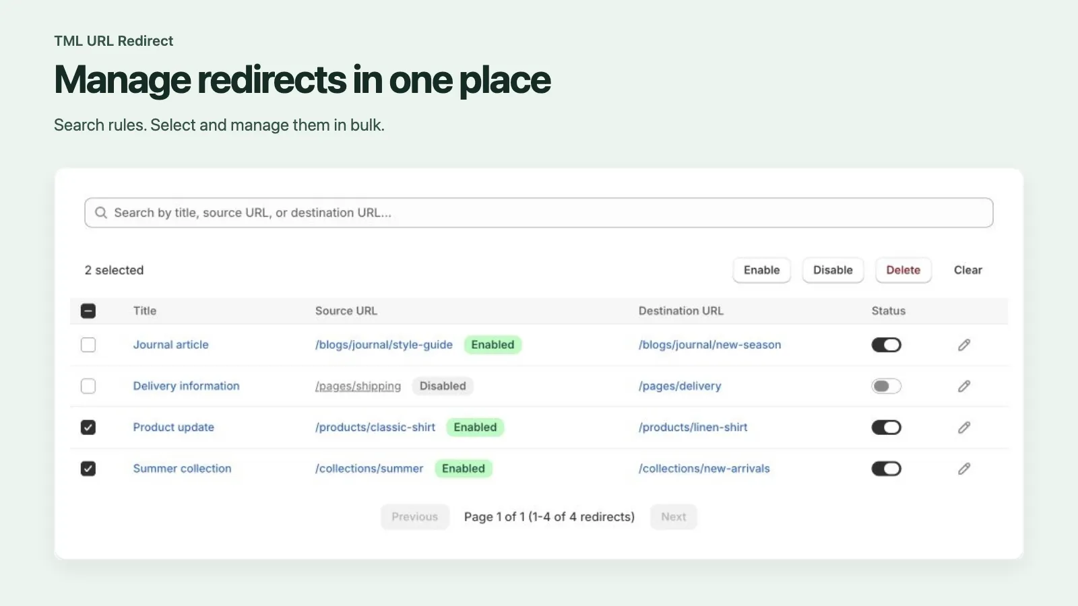Focus the redirect search field

pos(539,213)
